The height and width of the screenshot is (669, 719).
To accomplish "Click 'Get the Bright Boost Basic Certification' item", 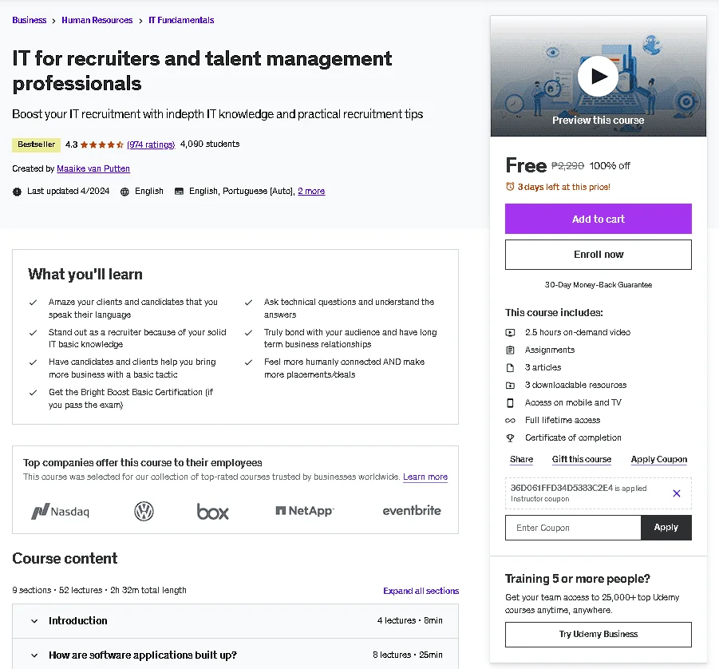I will 131,398.
